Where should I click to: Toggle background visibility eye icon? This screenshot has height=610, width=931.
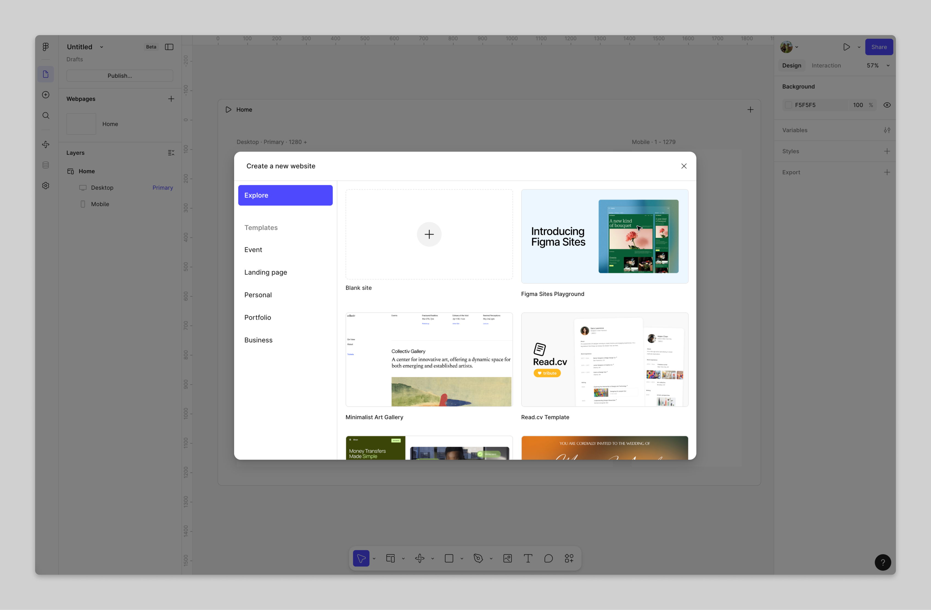[x=887, y=105]
